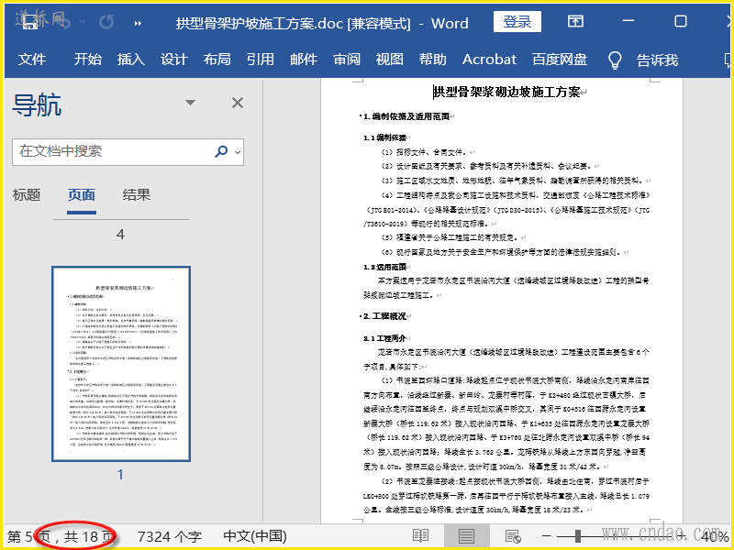Click the Redo arrow icon
Image resolution: width=734 pixels, height=550 pixels.
107,22
